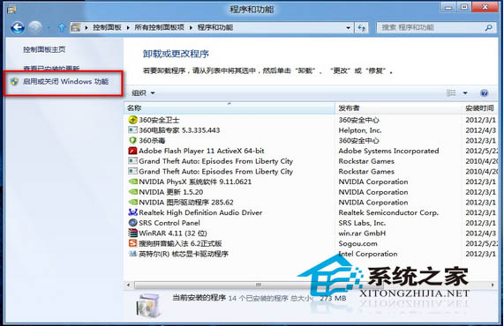Go back with the blue back arrow
The width and height of the screenshot is (504, 326).
[18, 27]
